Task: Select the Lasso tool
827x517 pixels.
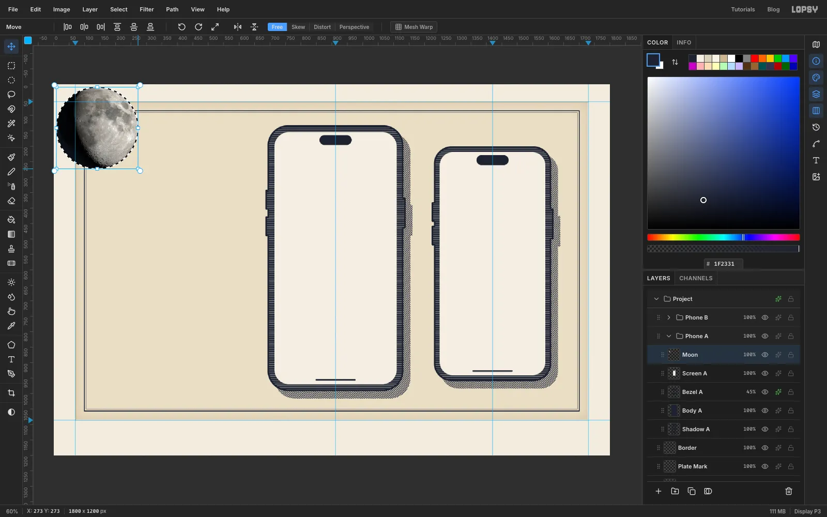Action: pyautogui.click(x=11, y=95)
